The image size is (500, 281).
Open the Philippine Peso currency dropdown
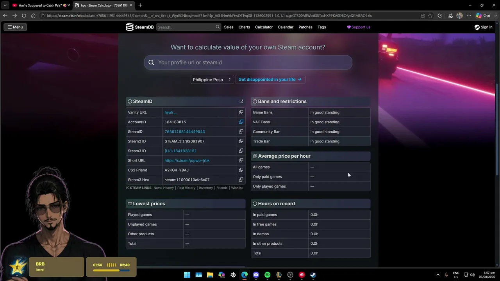point(212,80)
